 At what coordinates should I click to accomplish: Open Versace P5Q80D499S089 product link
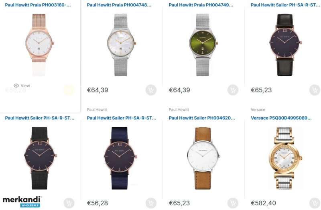click(281, 118)
